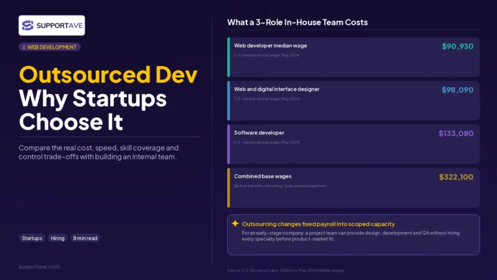497x280 pixels.
Task: Select the Hiring tag
Action: 58,238
